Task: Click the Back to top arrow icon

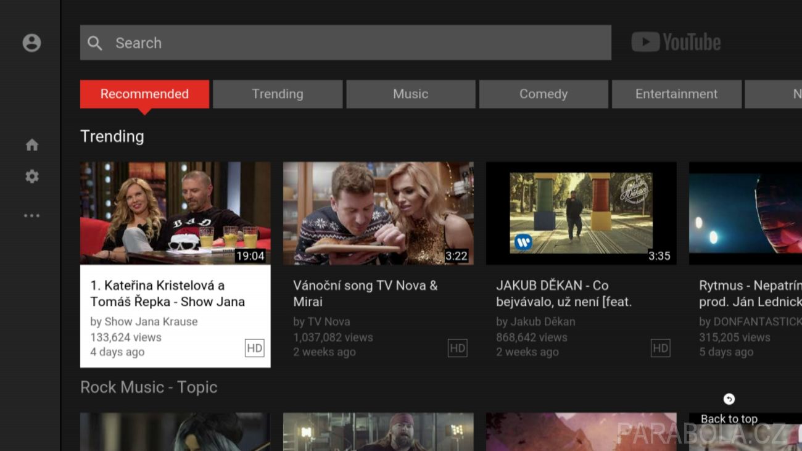Action: 729,399
